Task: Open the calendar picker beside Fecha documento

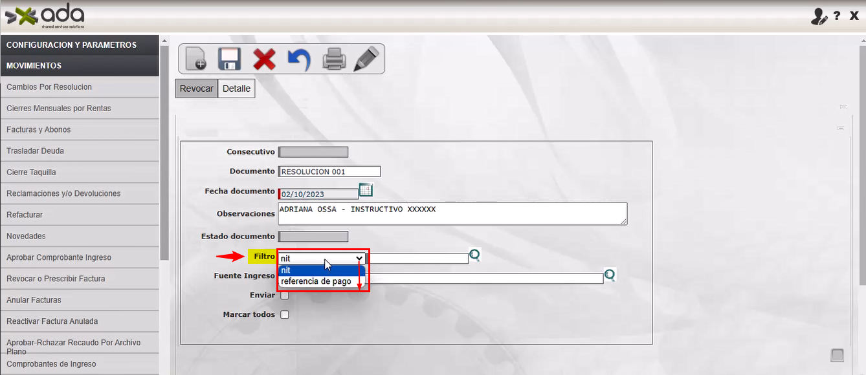Action: [x=366, y=190]
